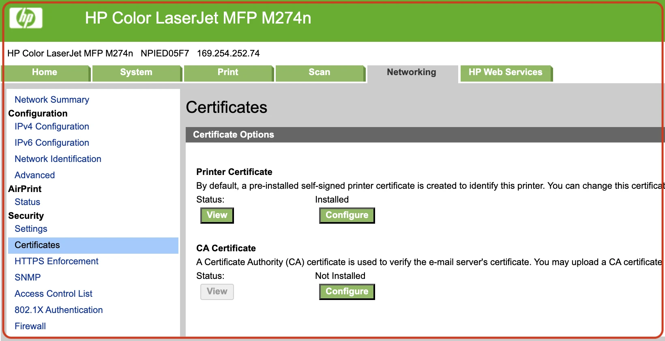Open SNMP settings link
665x341 pixels.
28,278
